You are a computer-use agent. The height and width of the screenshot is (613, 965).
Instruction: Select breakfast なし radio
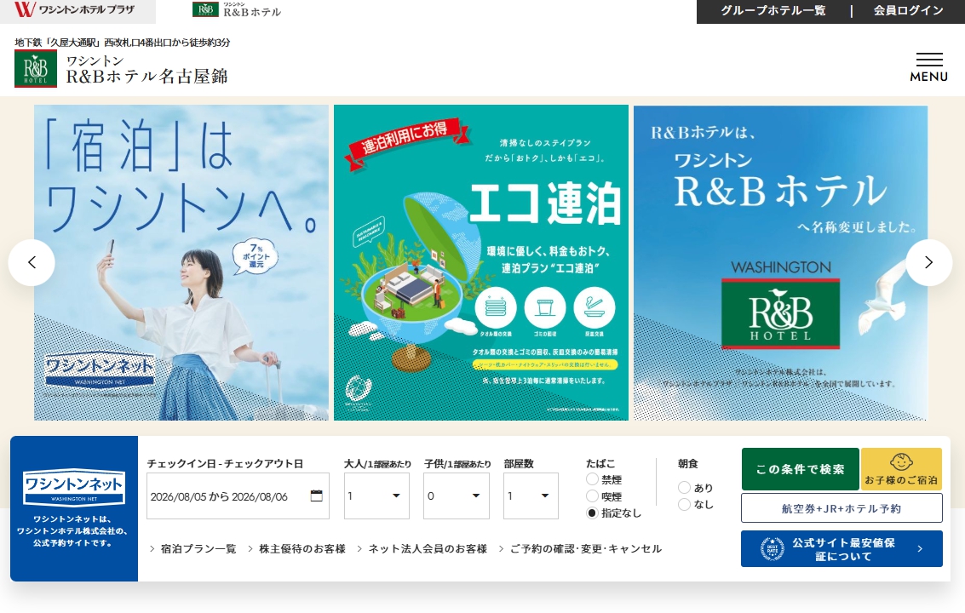(684, 504)
